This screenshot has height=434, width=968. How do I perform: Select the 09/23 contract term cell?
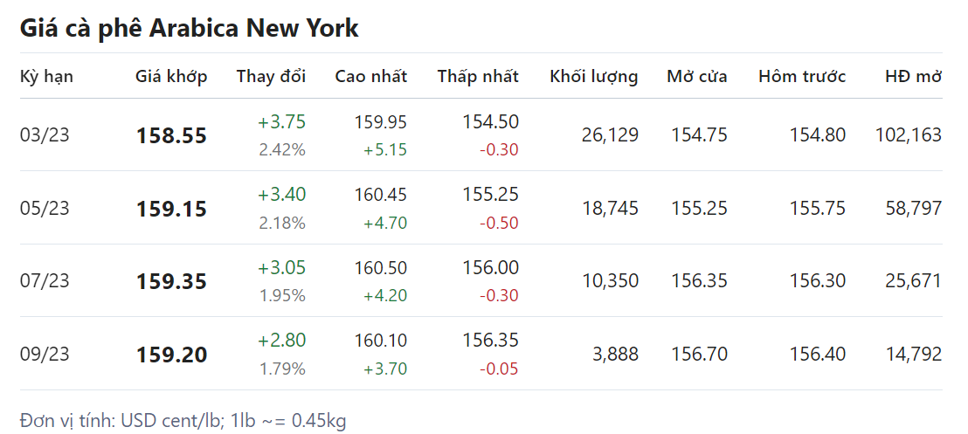[x=45, y=355]
